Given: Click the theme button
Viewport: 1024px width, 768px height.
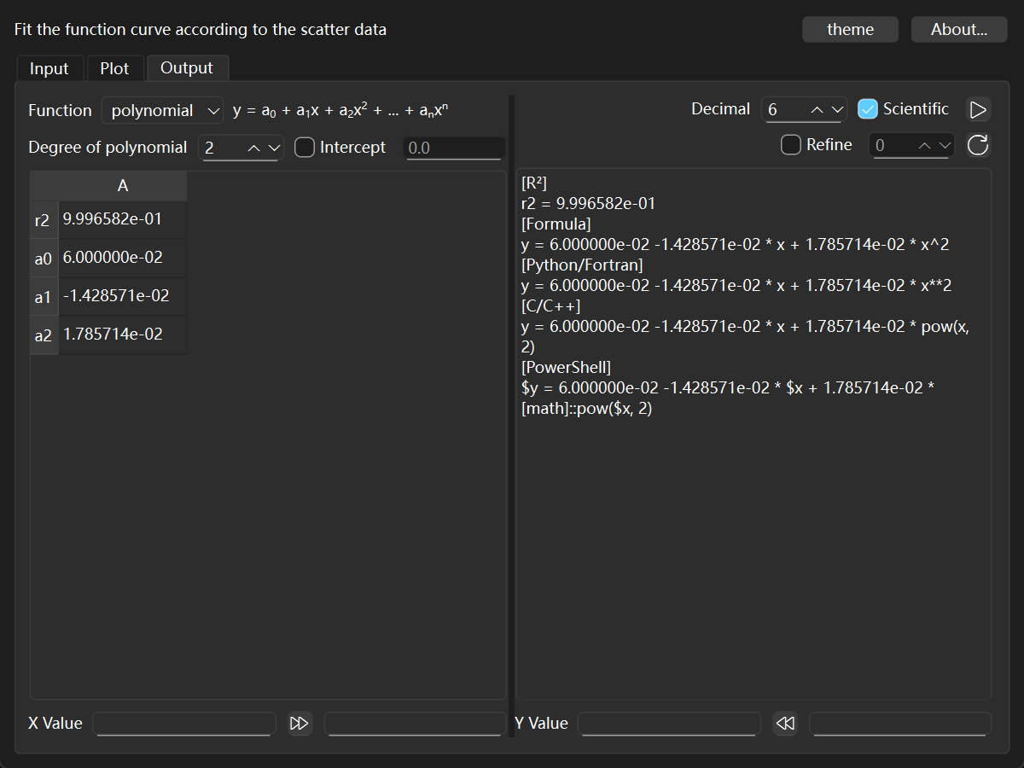Looking at the screenshot, I should point(850,29).
